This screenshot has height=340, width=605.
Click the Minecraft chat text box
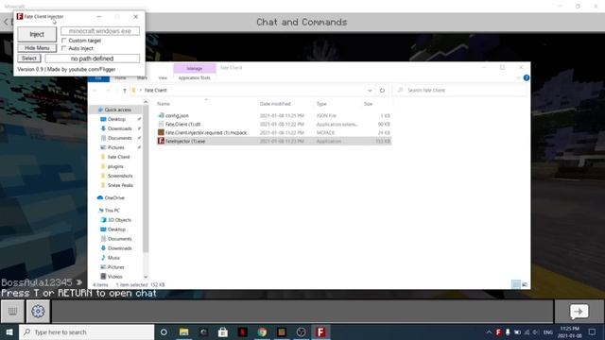302,311
